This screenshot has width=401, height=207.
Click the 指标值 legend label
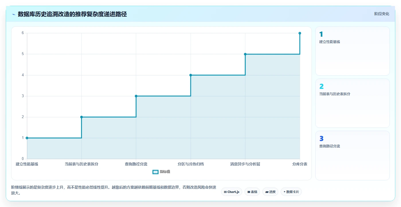click(x=165, y=172)
